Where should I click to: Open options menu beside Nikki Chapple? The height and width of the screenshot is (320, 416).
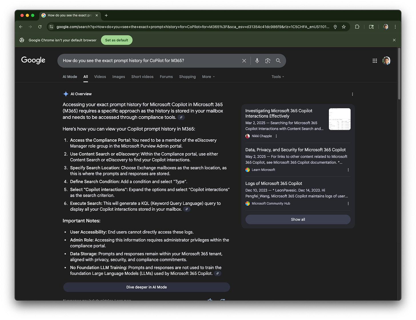click(x=276, y=136)
